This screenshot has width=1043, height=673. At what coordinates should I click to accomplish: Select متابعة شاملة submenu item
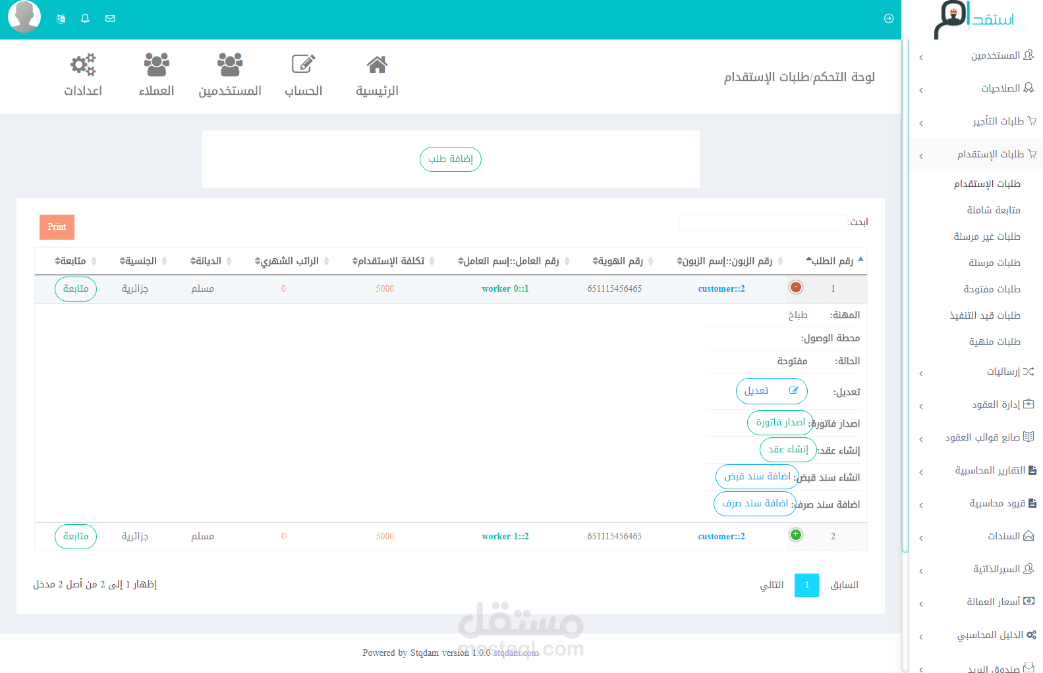[x=994, y=211]
